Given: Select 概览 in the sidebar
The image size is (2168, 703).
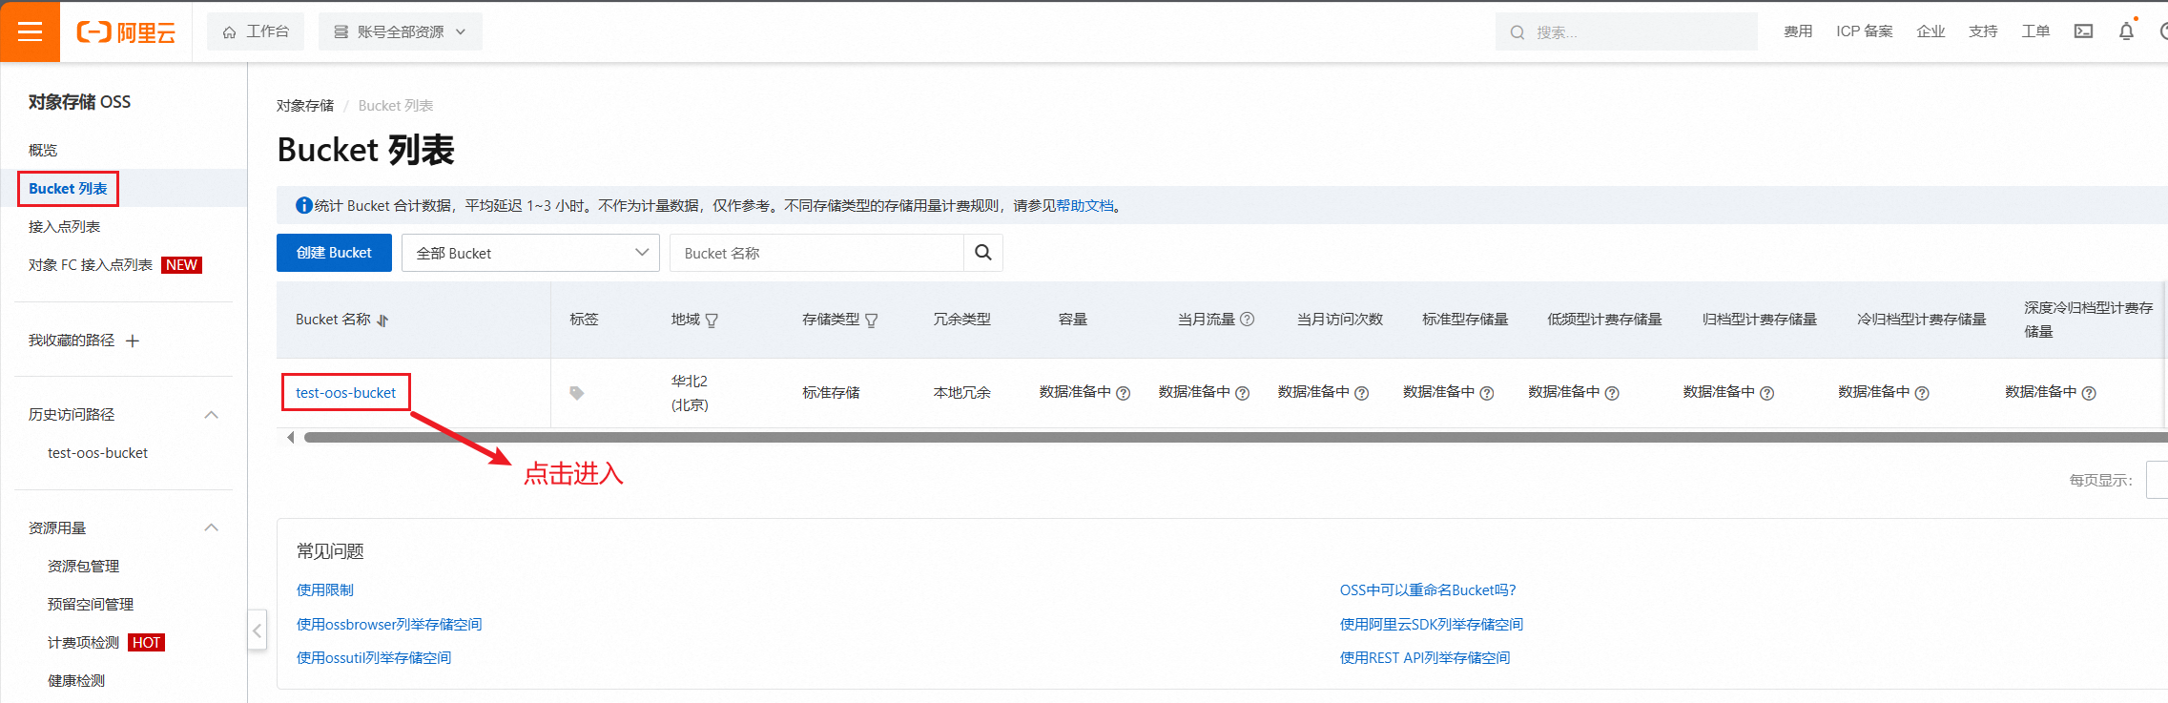Looking at the screenshot, I should click(43, 150).
